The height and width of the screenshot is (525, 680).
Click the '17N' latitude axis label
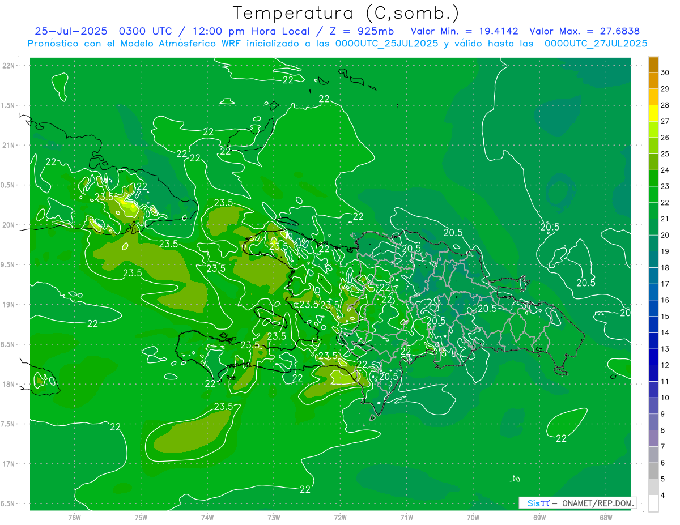point(9,464)
